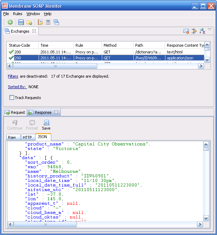Click the left arrow on JSON horizontal scrollbar
Viewport: 217px width, 235px height.
[11, 224]
